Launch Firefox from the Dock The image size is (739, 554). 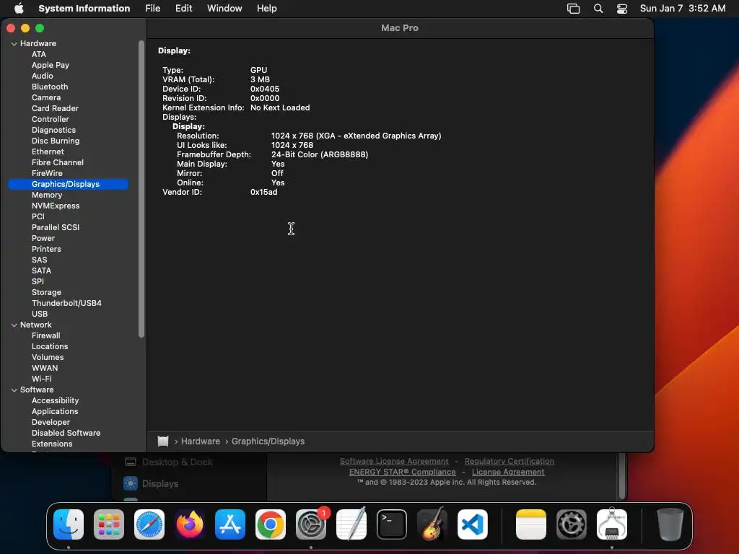click(x=190, y=524)
